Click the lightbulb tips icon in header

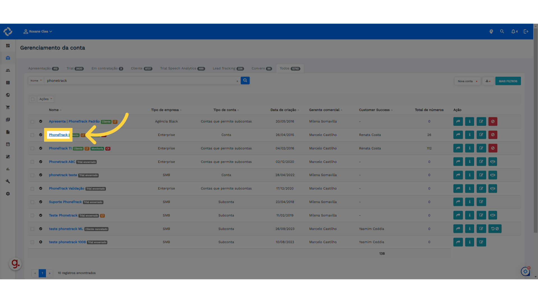(491, 31)
